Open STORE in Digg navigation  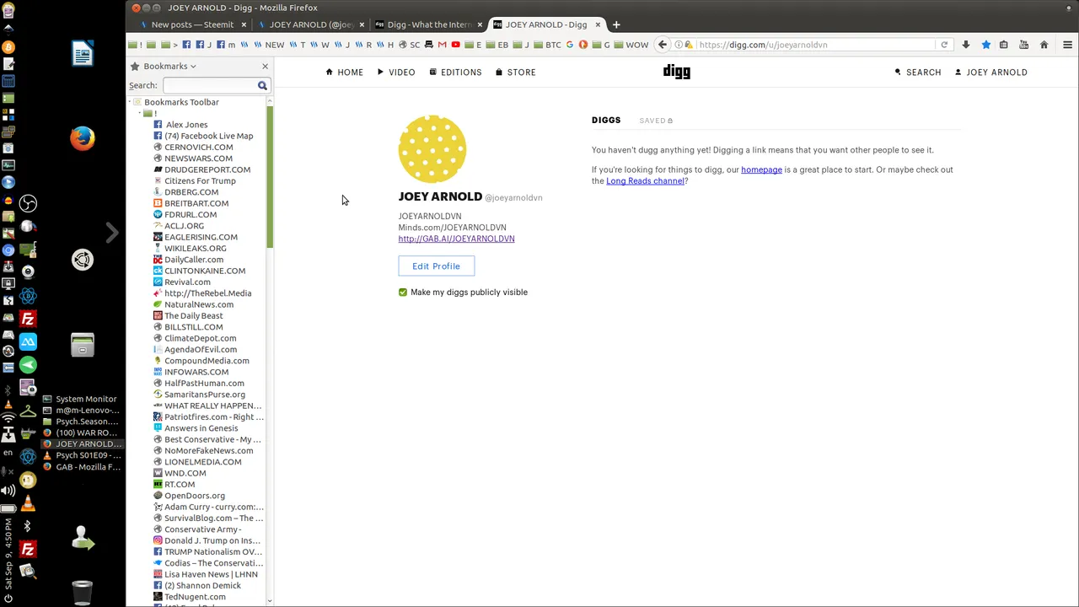tap(516, 73)
